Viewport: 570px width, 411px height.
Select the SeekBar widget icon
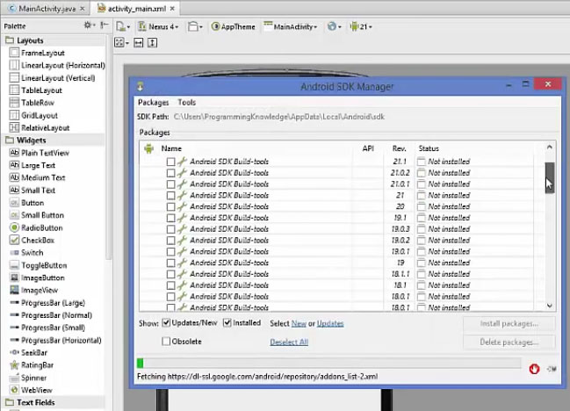[x=14, y=352]
